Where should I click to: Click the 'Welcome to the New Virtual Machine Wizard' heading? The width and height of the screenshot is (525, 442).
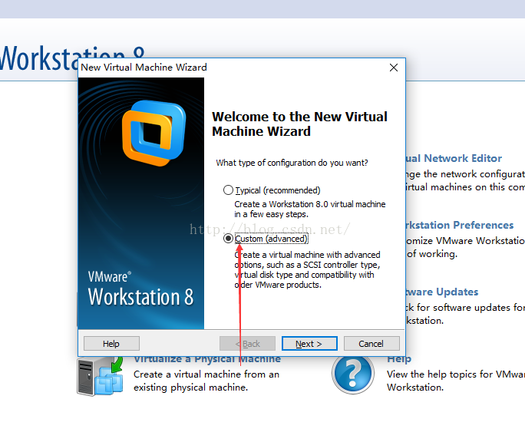(299, 124)
